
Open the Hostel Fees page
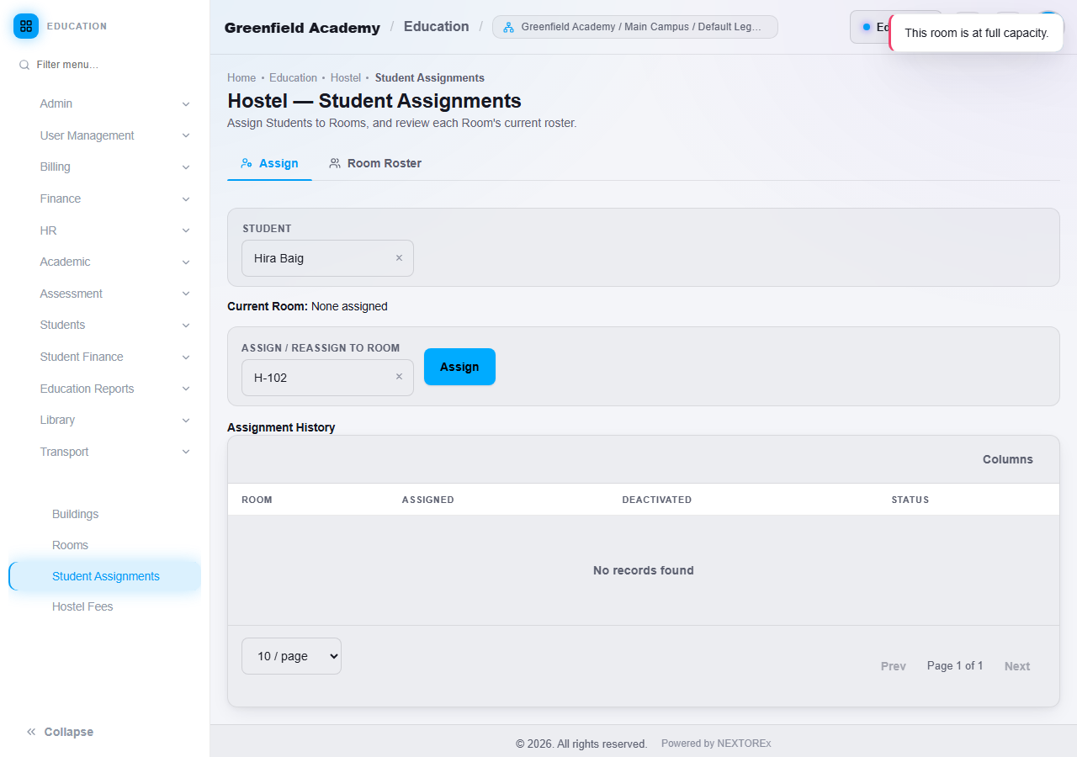click(82, 606)
